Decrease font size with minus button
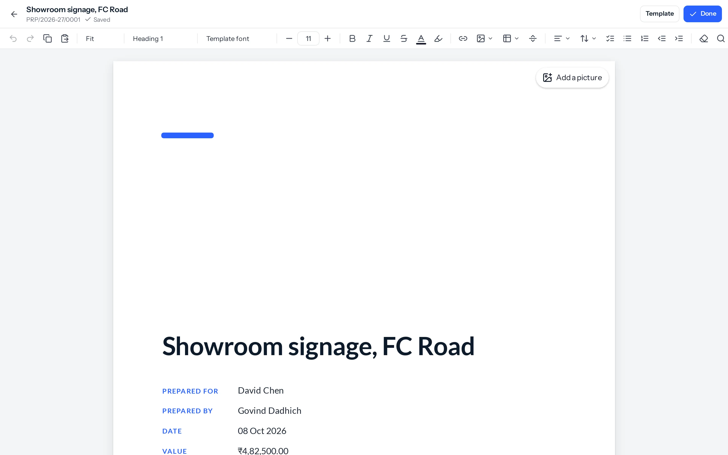 (289, 38)
